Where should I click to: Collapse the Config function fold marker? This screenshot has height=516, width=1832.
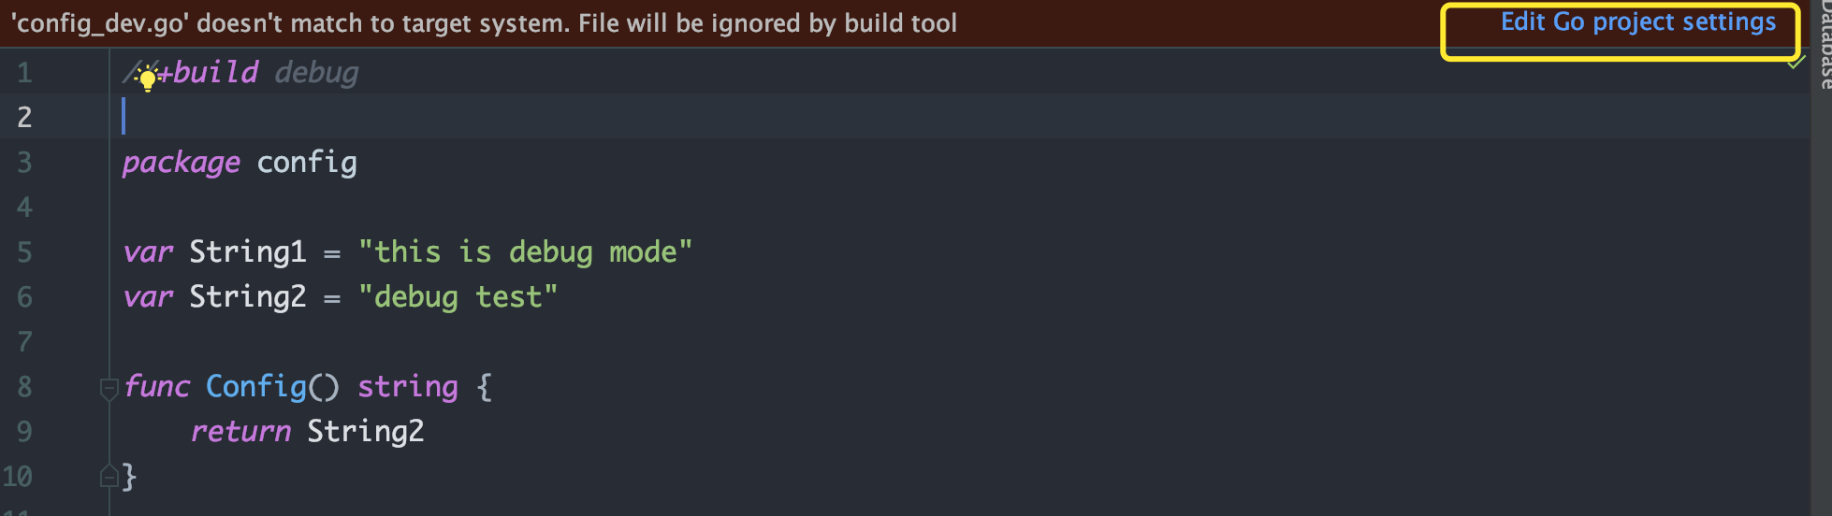[x=109, y=387]
